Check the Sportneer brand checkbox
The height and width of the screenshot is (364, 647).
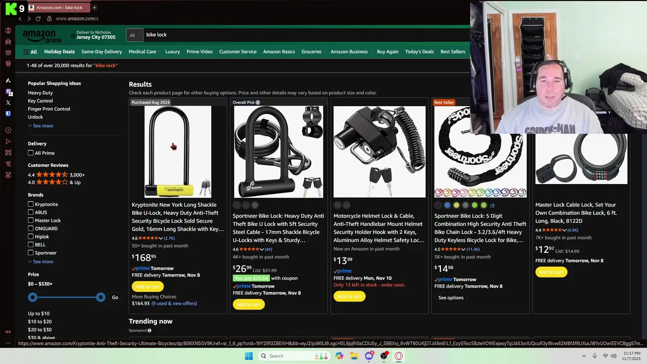(31, 253)
